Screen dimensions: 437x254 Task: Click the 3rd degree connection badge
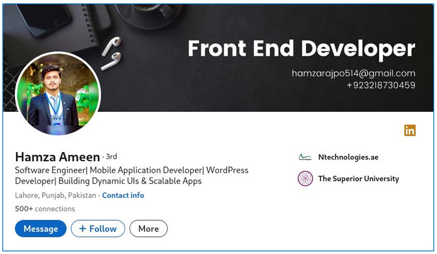click(x=111, y=157)
